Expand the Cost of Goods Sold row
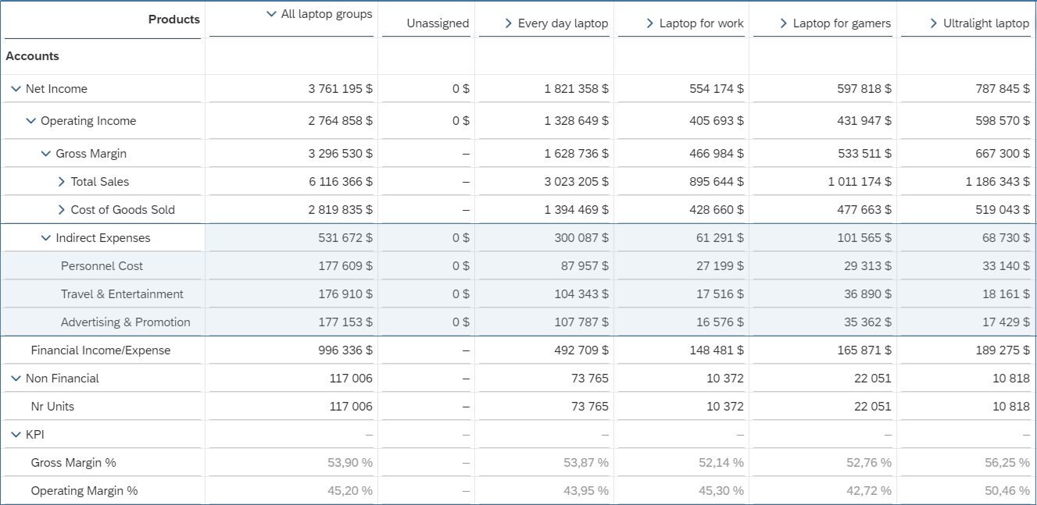Screen dimensions: 1037x505 [62, 210]
